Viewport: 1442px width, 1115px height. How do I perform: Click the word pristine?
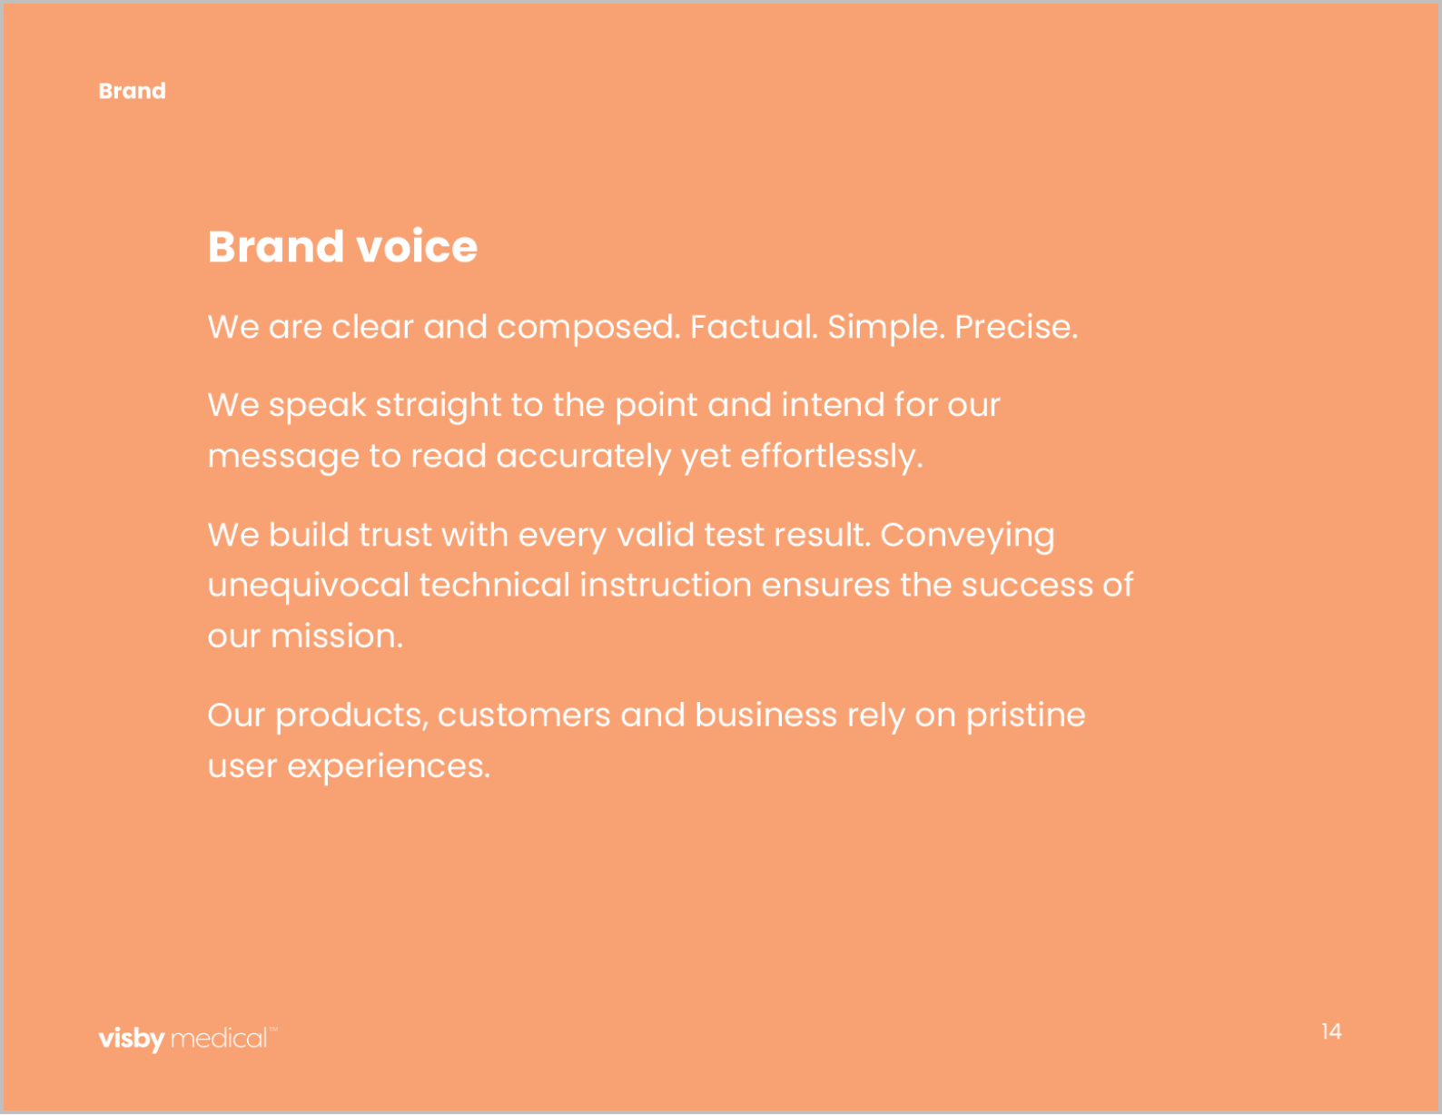click(1025, 715)
